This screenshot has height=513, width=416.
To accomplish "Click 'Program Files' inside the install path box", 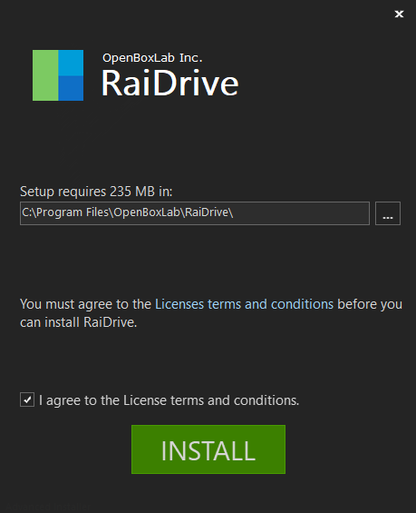I will tap(72, 212).
